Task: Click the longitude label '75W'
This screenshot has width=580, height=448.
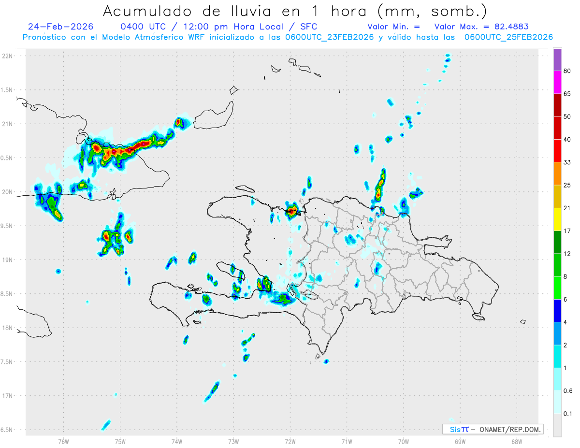Action: coord(120,441)
